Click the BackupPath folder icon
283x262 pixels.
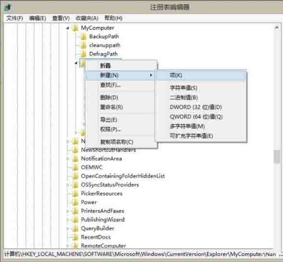click(x=83, y=37)
